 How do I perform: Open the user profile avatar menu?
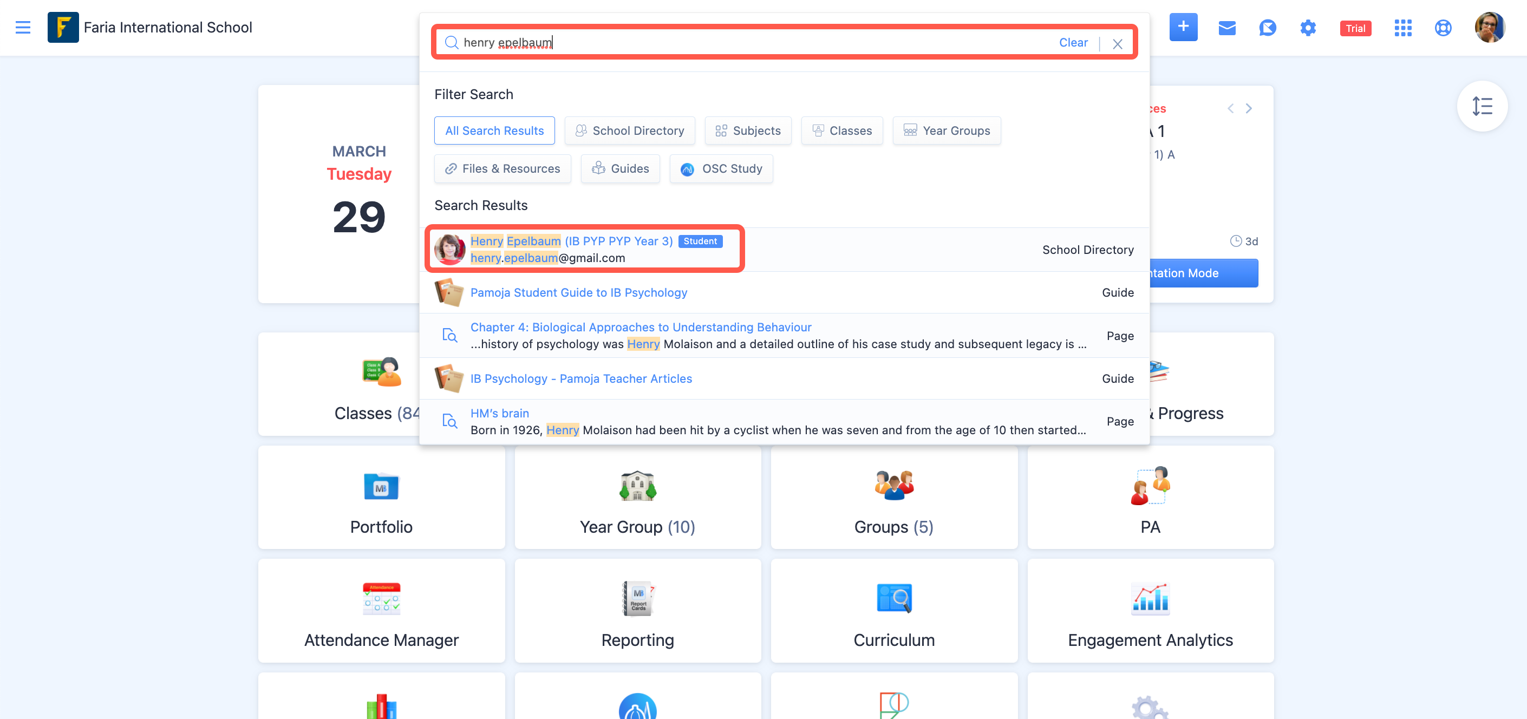(x=1489, y=28)
